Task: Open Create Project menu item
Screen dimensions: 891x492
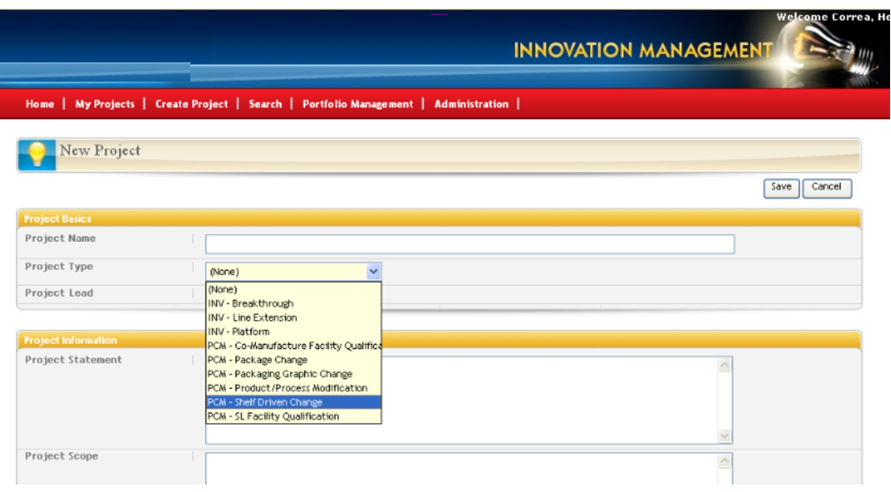Action: (x=192, y=104)
